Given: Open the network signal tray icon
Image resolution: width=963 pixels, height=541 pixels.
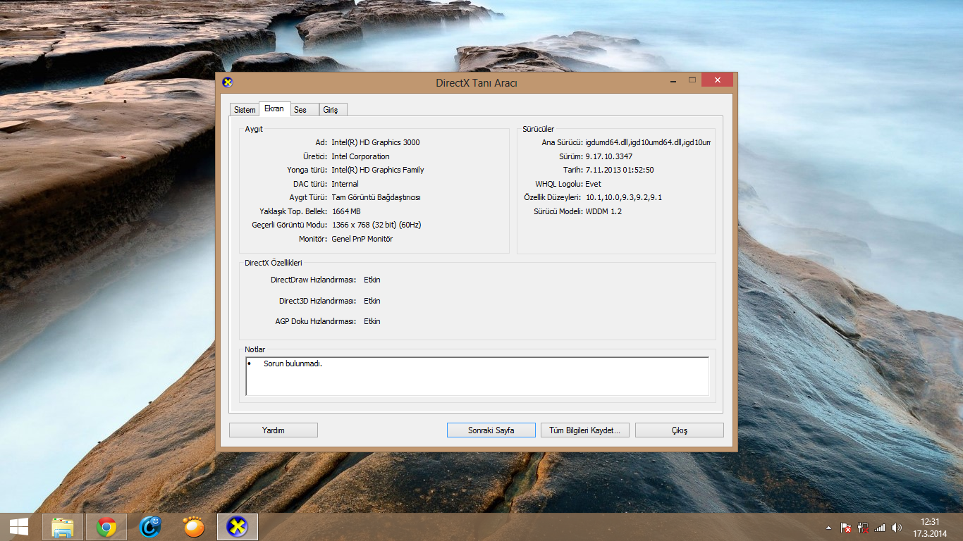Looking at the screenshot, I should 879,528.
